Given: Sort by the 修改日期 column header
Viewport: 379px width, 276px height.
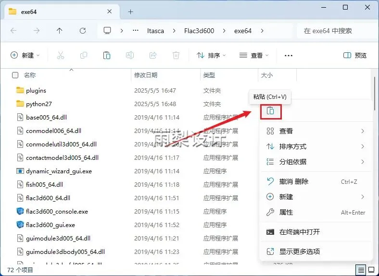Looking at the screenshot, I should point(146,75).
